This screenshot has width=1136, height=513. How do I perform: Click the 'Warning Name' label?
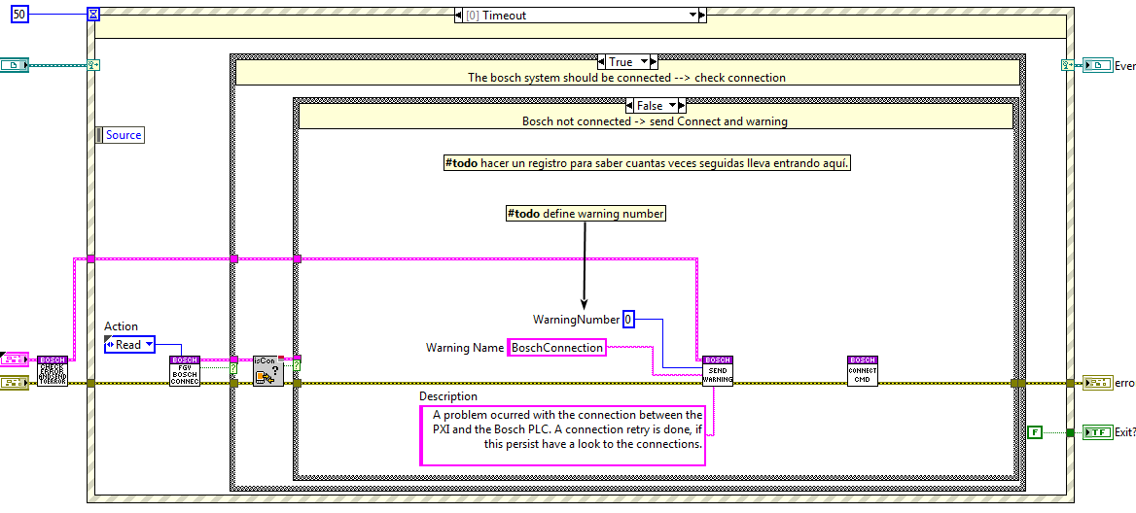(x=464, y=348)
